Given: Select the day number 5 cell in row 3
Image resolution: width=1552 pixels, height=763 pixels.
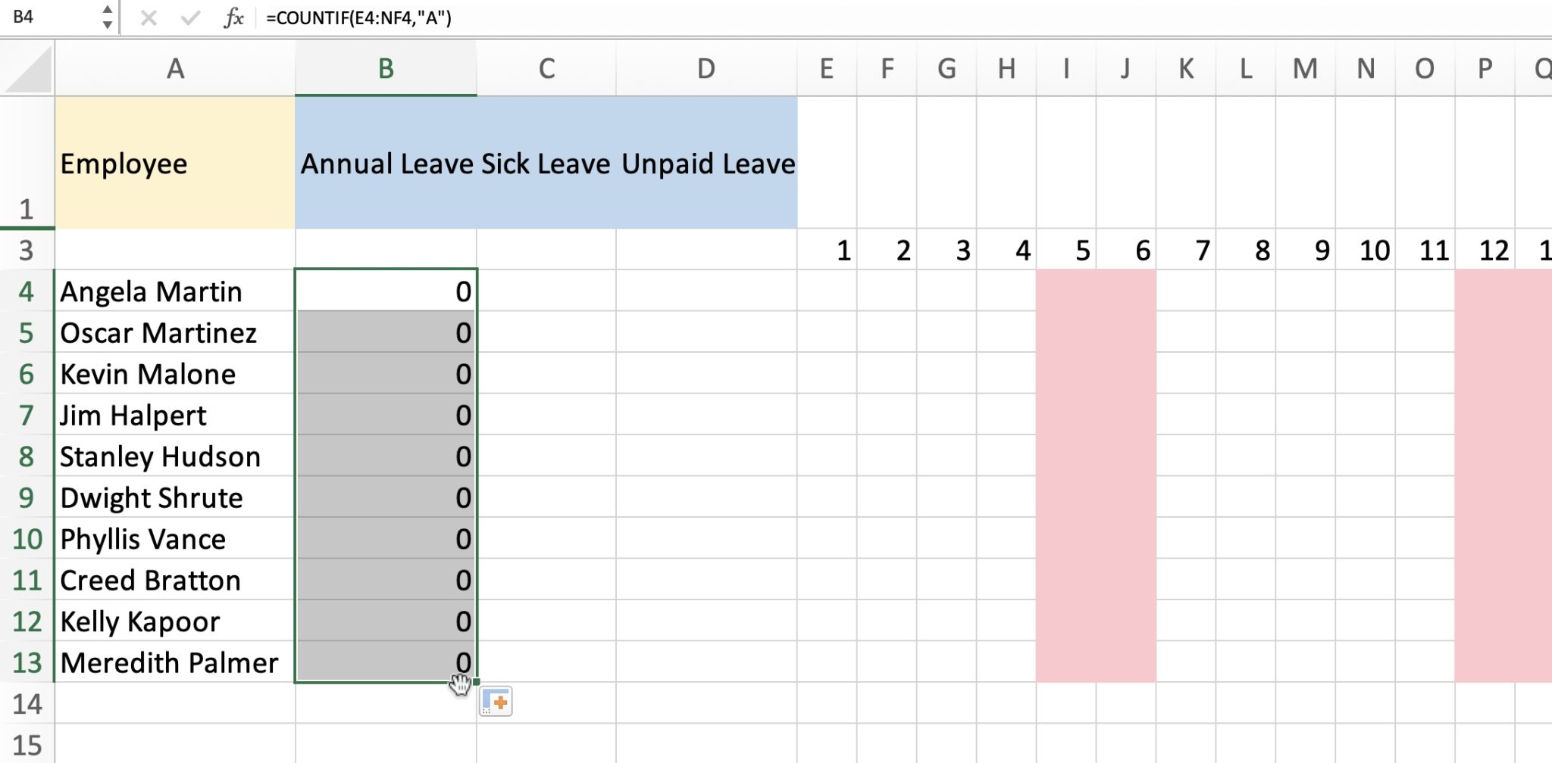Looking at the screenshot, I should click(x=1065, y=251).
